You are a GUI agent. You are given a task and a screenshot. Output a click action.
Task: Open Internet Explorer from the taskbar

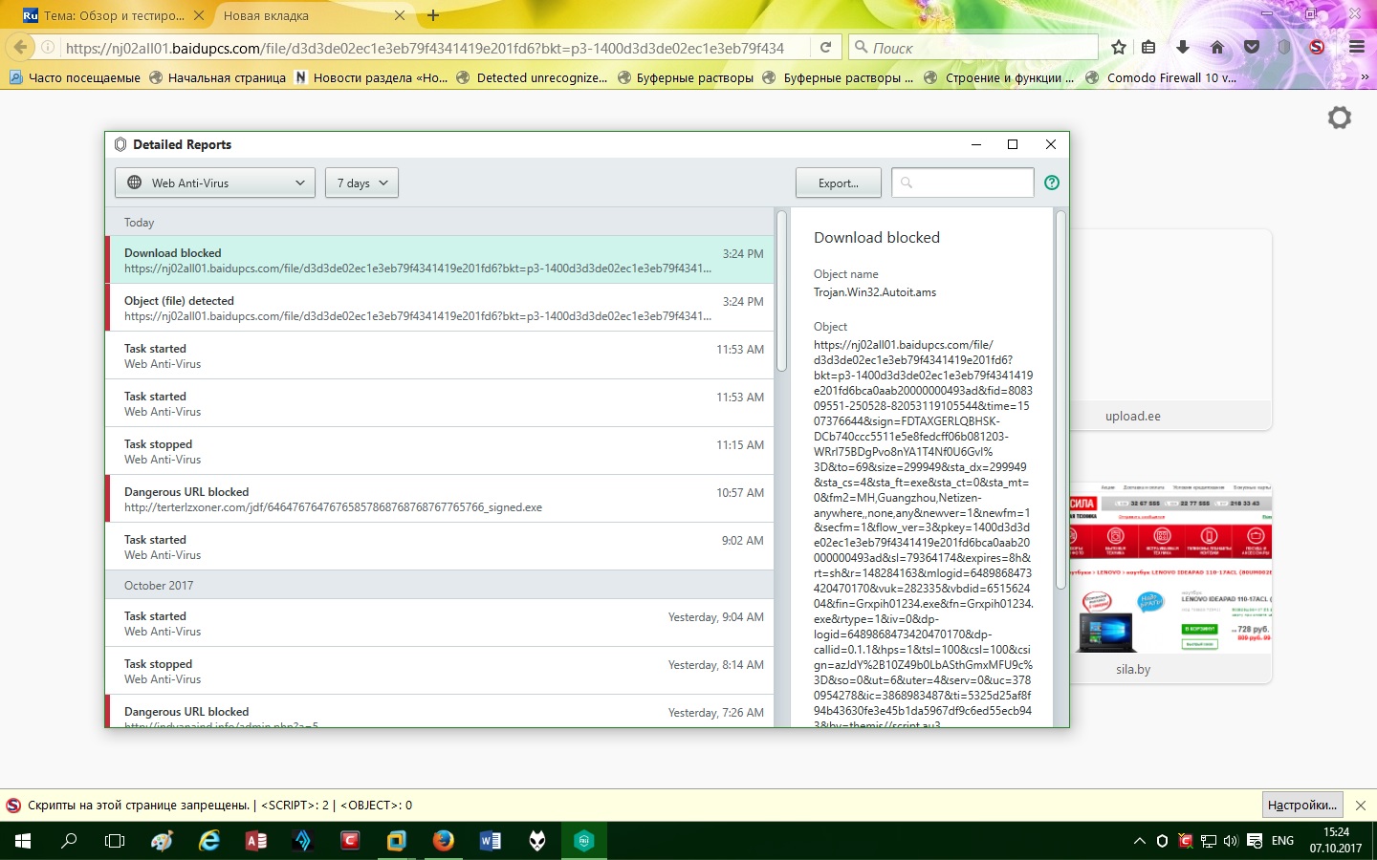(208, 841)
